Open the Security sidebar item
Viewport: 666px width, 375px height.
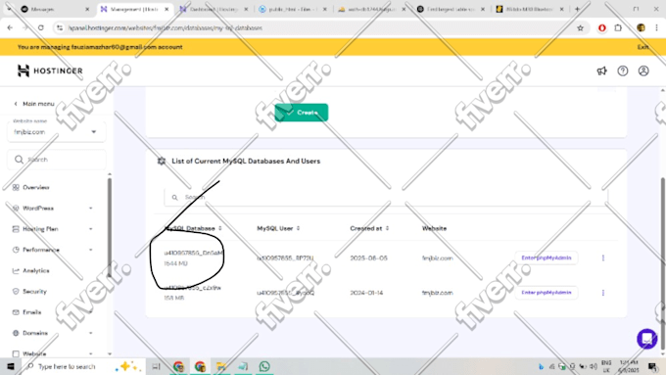point(35,292)
